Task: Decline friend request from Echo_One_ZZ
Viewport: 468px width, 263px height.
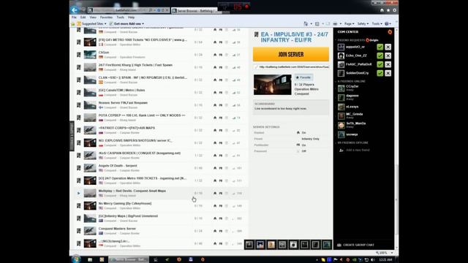Action: tap(388, 56)
